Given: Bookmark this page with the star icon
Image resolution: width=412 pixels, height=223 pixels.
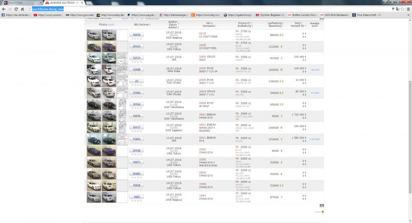Looking at the screenshot, I should click(402, 9).
